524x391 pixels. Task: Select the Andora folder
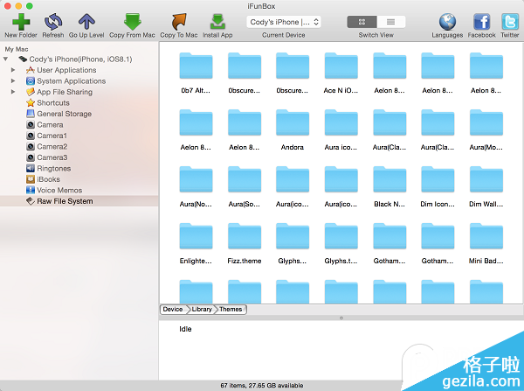click(293, 129)
